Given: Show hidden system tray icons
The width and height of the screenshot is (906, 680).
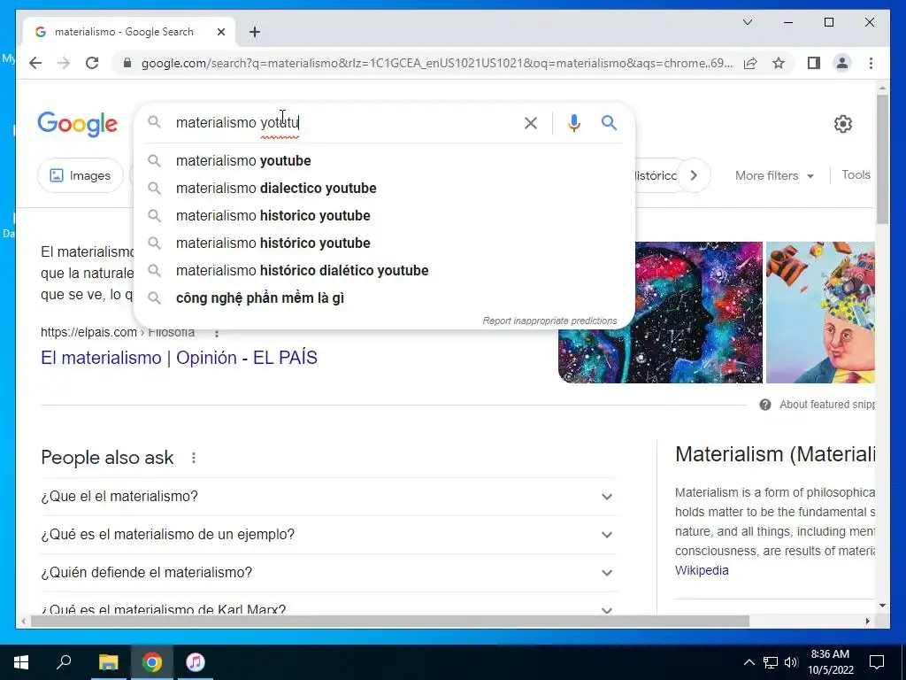Looking at the screenshot, I should [x=749, y=662].
